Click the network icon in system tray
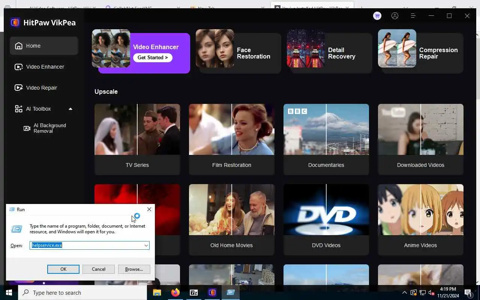480x300 pixels. pyautogui.click(x=423, y=292)
